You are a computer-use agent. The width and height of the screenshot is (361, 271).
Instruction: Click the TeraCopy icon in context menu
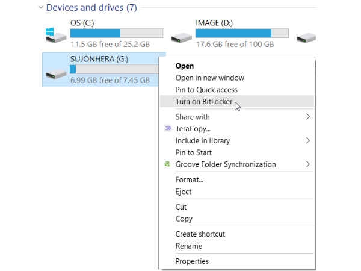coord(168,128)
